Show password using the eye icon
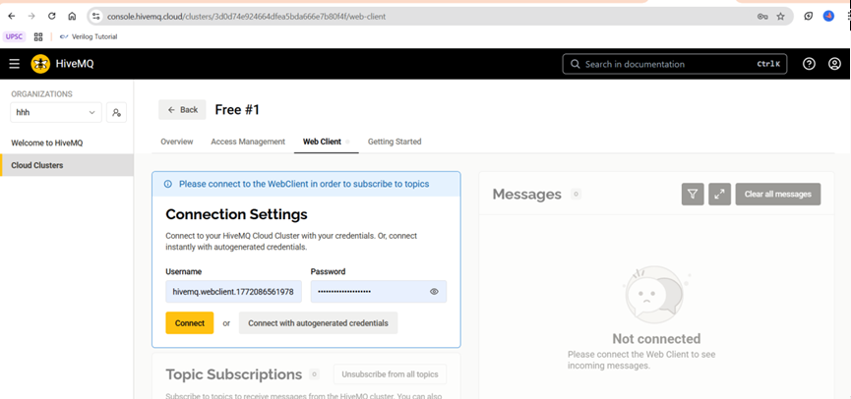Viewport: 851px width, 399px height. [434, 292]
